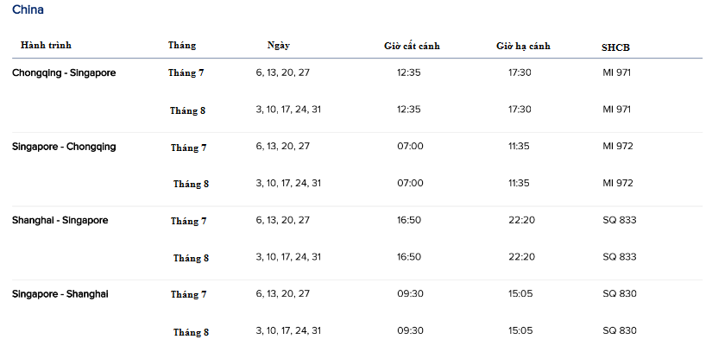Click the first 22:20 arrival time

coord(521,220)
